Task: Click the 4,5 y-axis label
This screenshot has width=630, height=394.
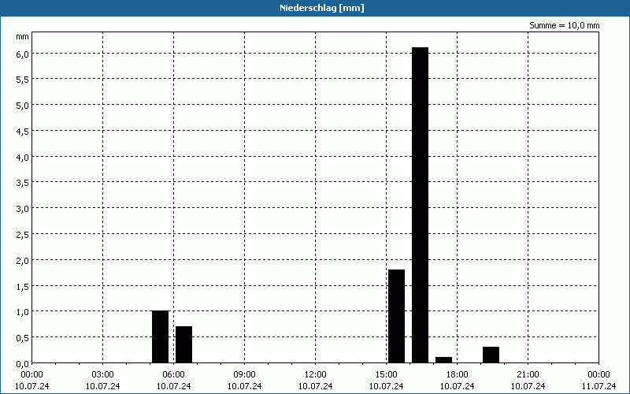Action: click(x=23, y=131)
